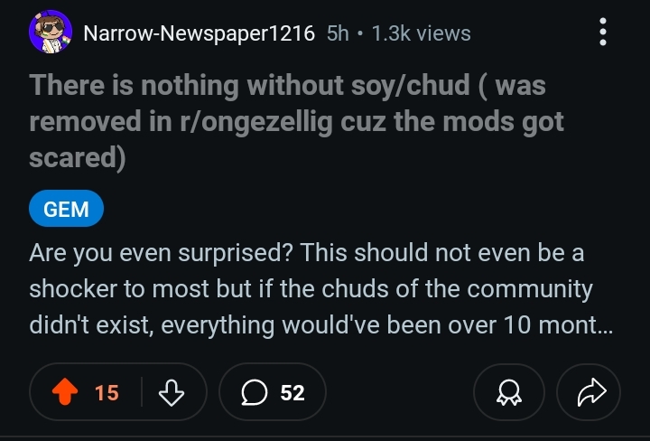Click the "Are you even surprised?" body preview
650x441 pixels.
(162, 253)
